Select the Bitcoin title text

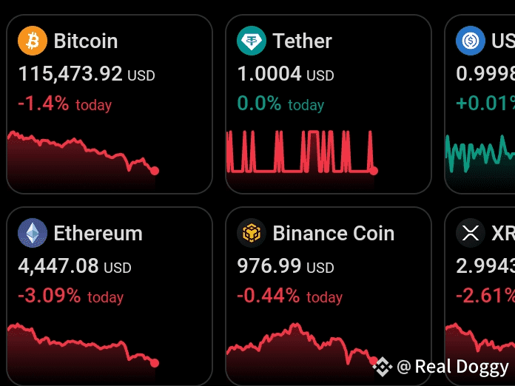pos(86,41)
